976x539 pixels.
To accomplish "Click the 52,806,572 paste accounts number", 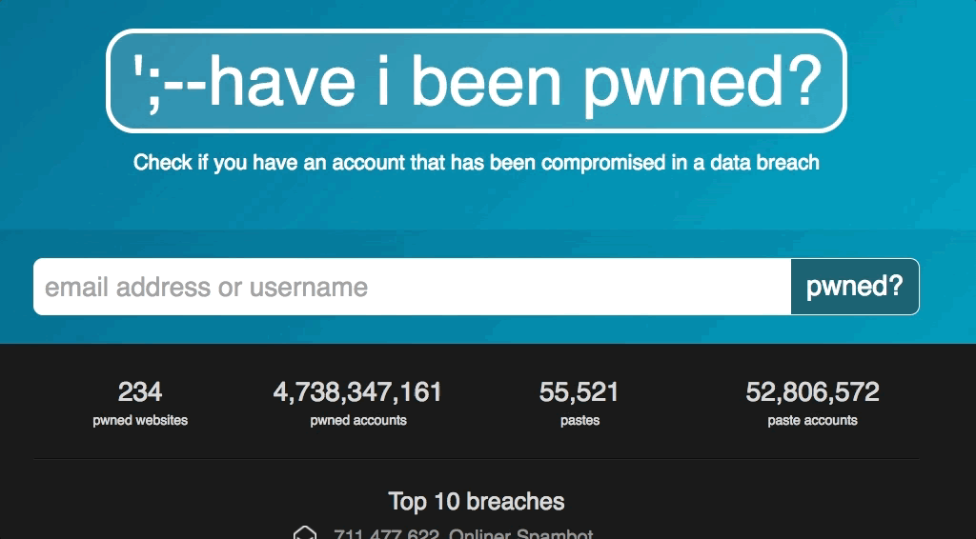I will [x=812, y=391].
